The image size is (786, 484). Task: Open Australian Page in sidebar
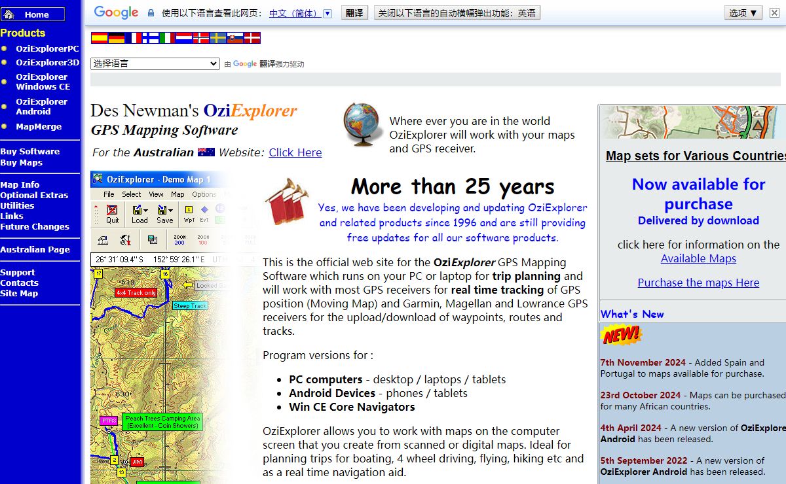click(x=35, y=249)
